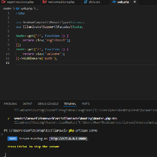Click the terminal command decoration circle

coord(2,134)
